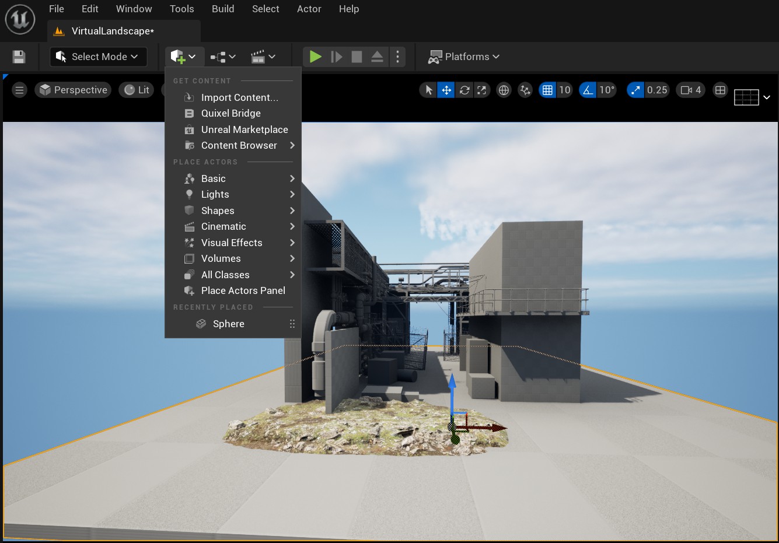Toggle rotation angle snapping
Screen dimensions: 779x543
[x=588, y=90]
